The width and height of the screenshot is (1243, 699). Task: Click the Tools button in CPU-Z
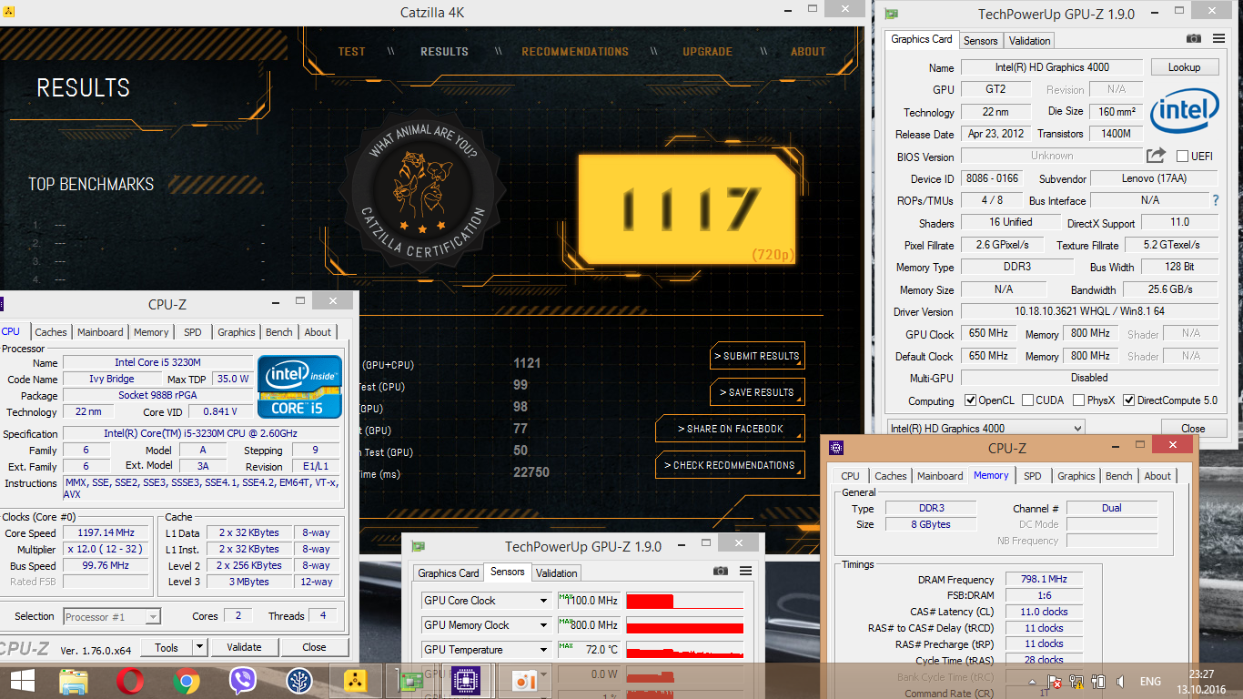coord(167,647)
